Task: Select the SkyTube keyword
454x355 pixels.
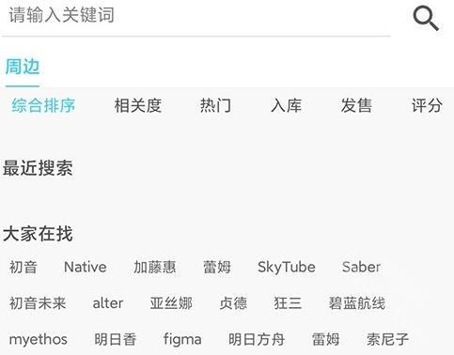Action: pyautogui.click(x=287, y=268)
